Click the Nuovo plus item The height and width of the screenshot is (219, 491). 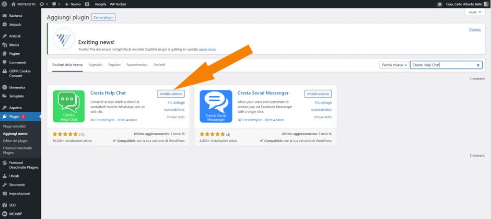pyautogui.click(x=73, y=4)
